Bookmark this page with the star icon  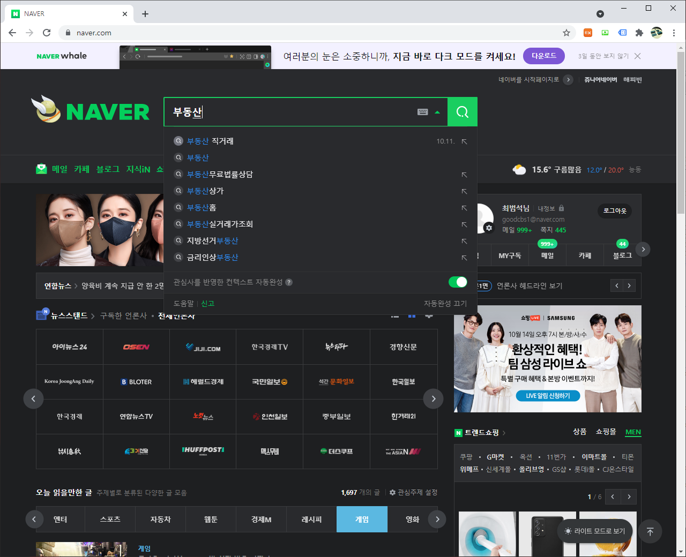566,33
